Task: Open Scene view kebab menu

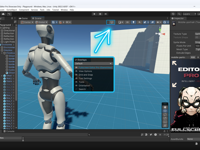Action: [167, 18]
